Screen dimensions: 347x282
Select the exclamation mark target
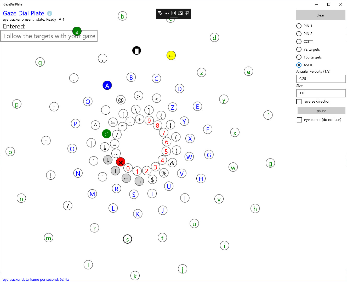click(x=51, y=175)
